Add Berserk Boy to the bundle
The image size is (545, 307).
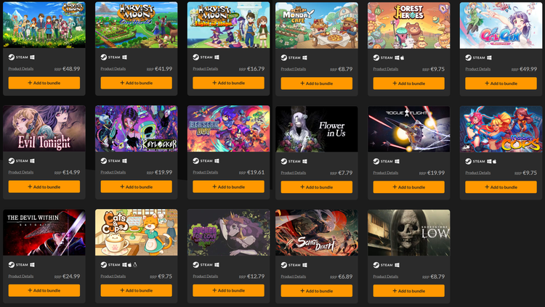[x=228, y=187]
